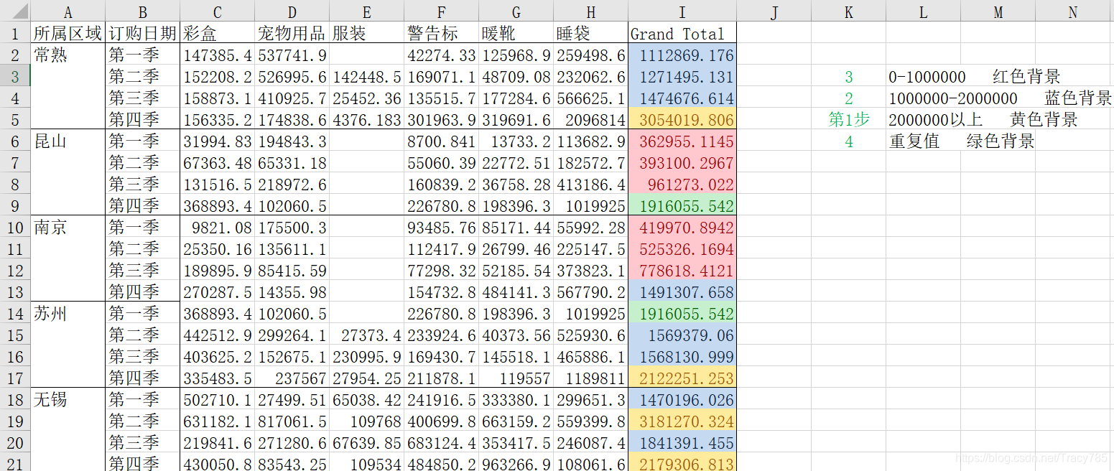Select cell 537741.9 in 宠物用品 column
This screenshot has width=1114, height=471.
[x=292, y=55]
